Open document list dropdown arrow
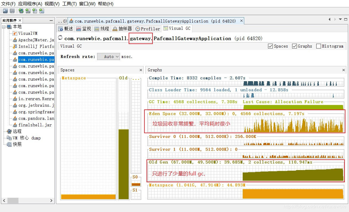Image resolution: width=349 pixels, height=212 pixels. [x=340, y=19]
